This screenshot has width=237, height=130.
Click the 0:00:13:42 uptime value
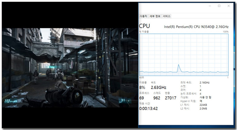tap(148, 109)
